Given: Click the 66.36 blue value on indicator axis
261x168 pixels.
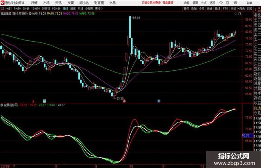Looking at the screenshot, I should click(246, 135).
